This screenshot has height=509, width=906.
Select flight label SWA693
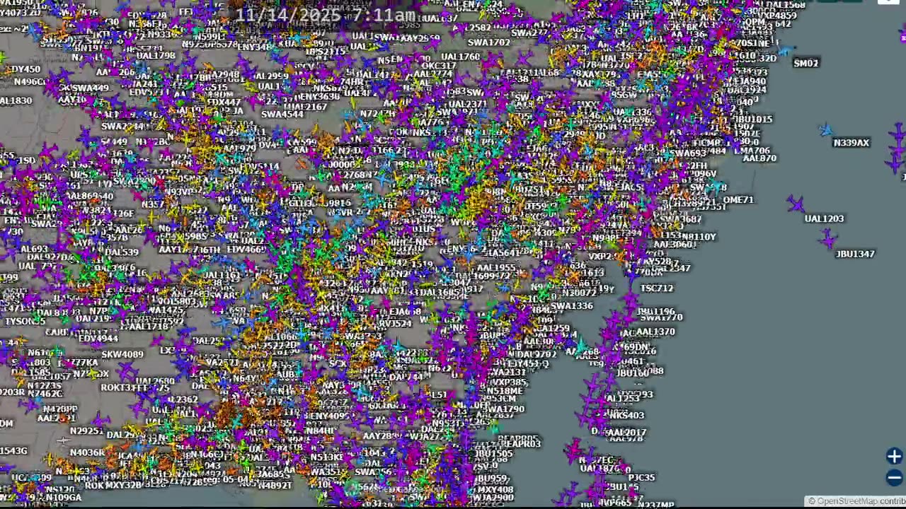tap(688, 153)
